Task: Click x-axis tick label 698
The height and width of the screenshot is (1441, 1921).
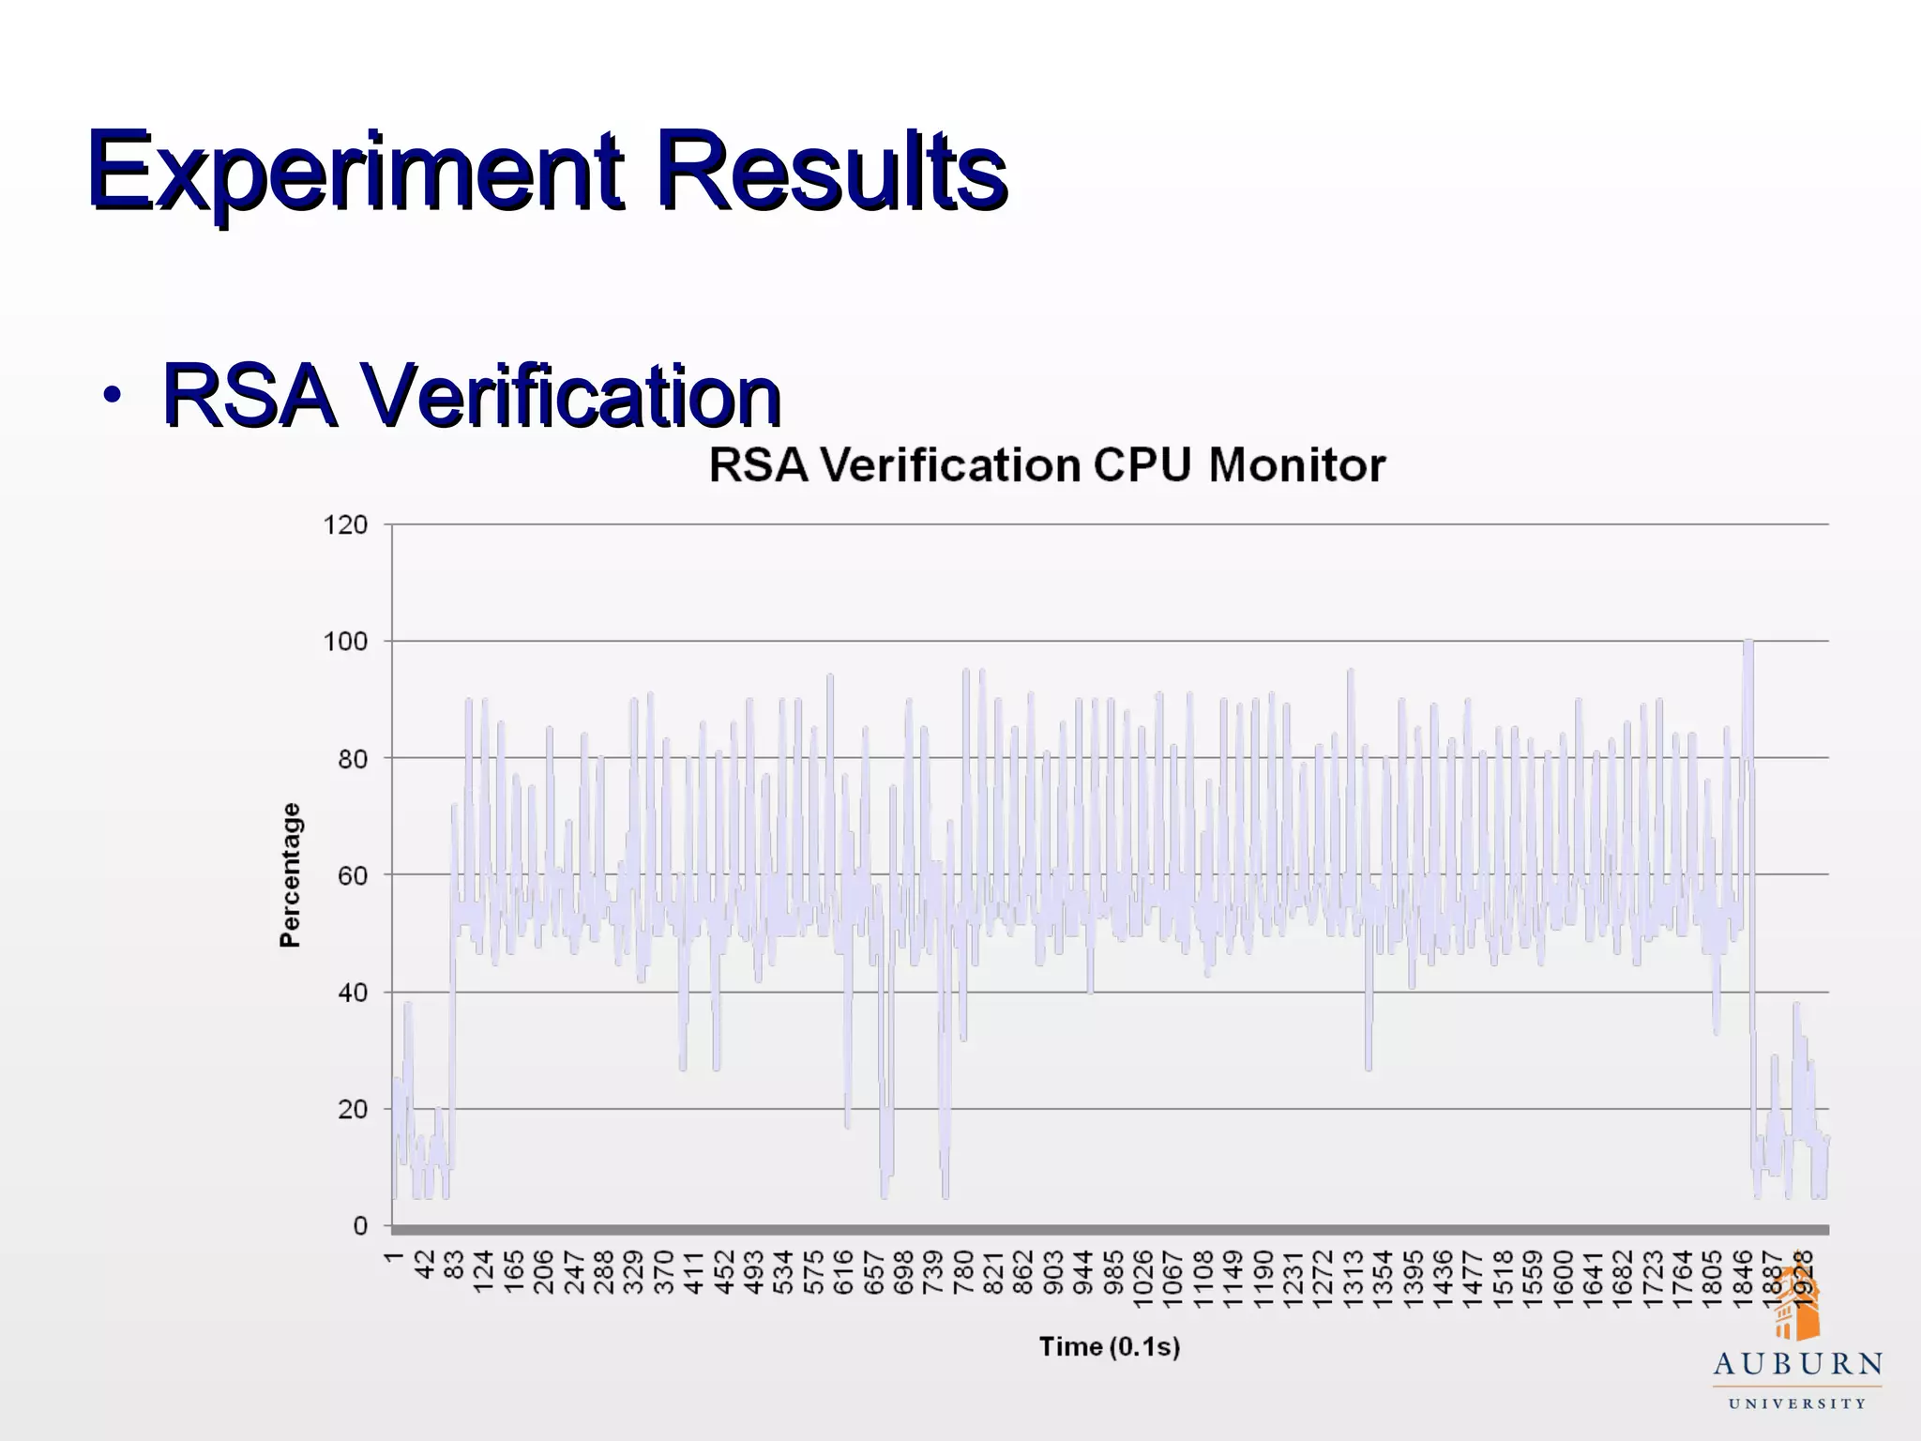Action: point(904,1271)
